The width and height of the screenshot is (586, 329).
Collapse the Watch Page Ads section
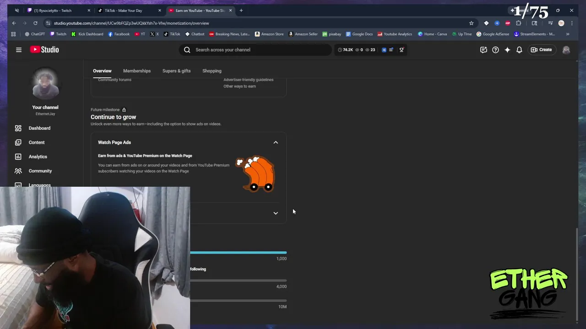point(276,143)
